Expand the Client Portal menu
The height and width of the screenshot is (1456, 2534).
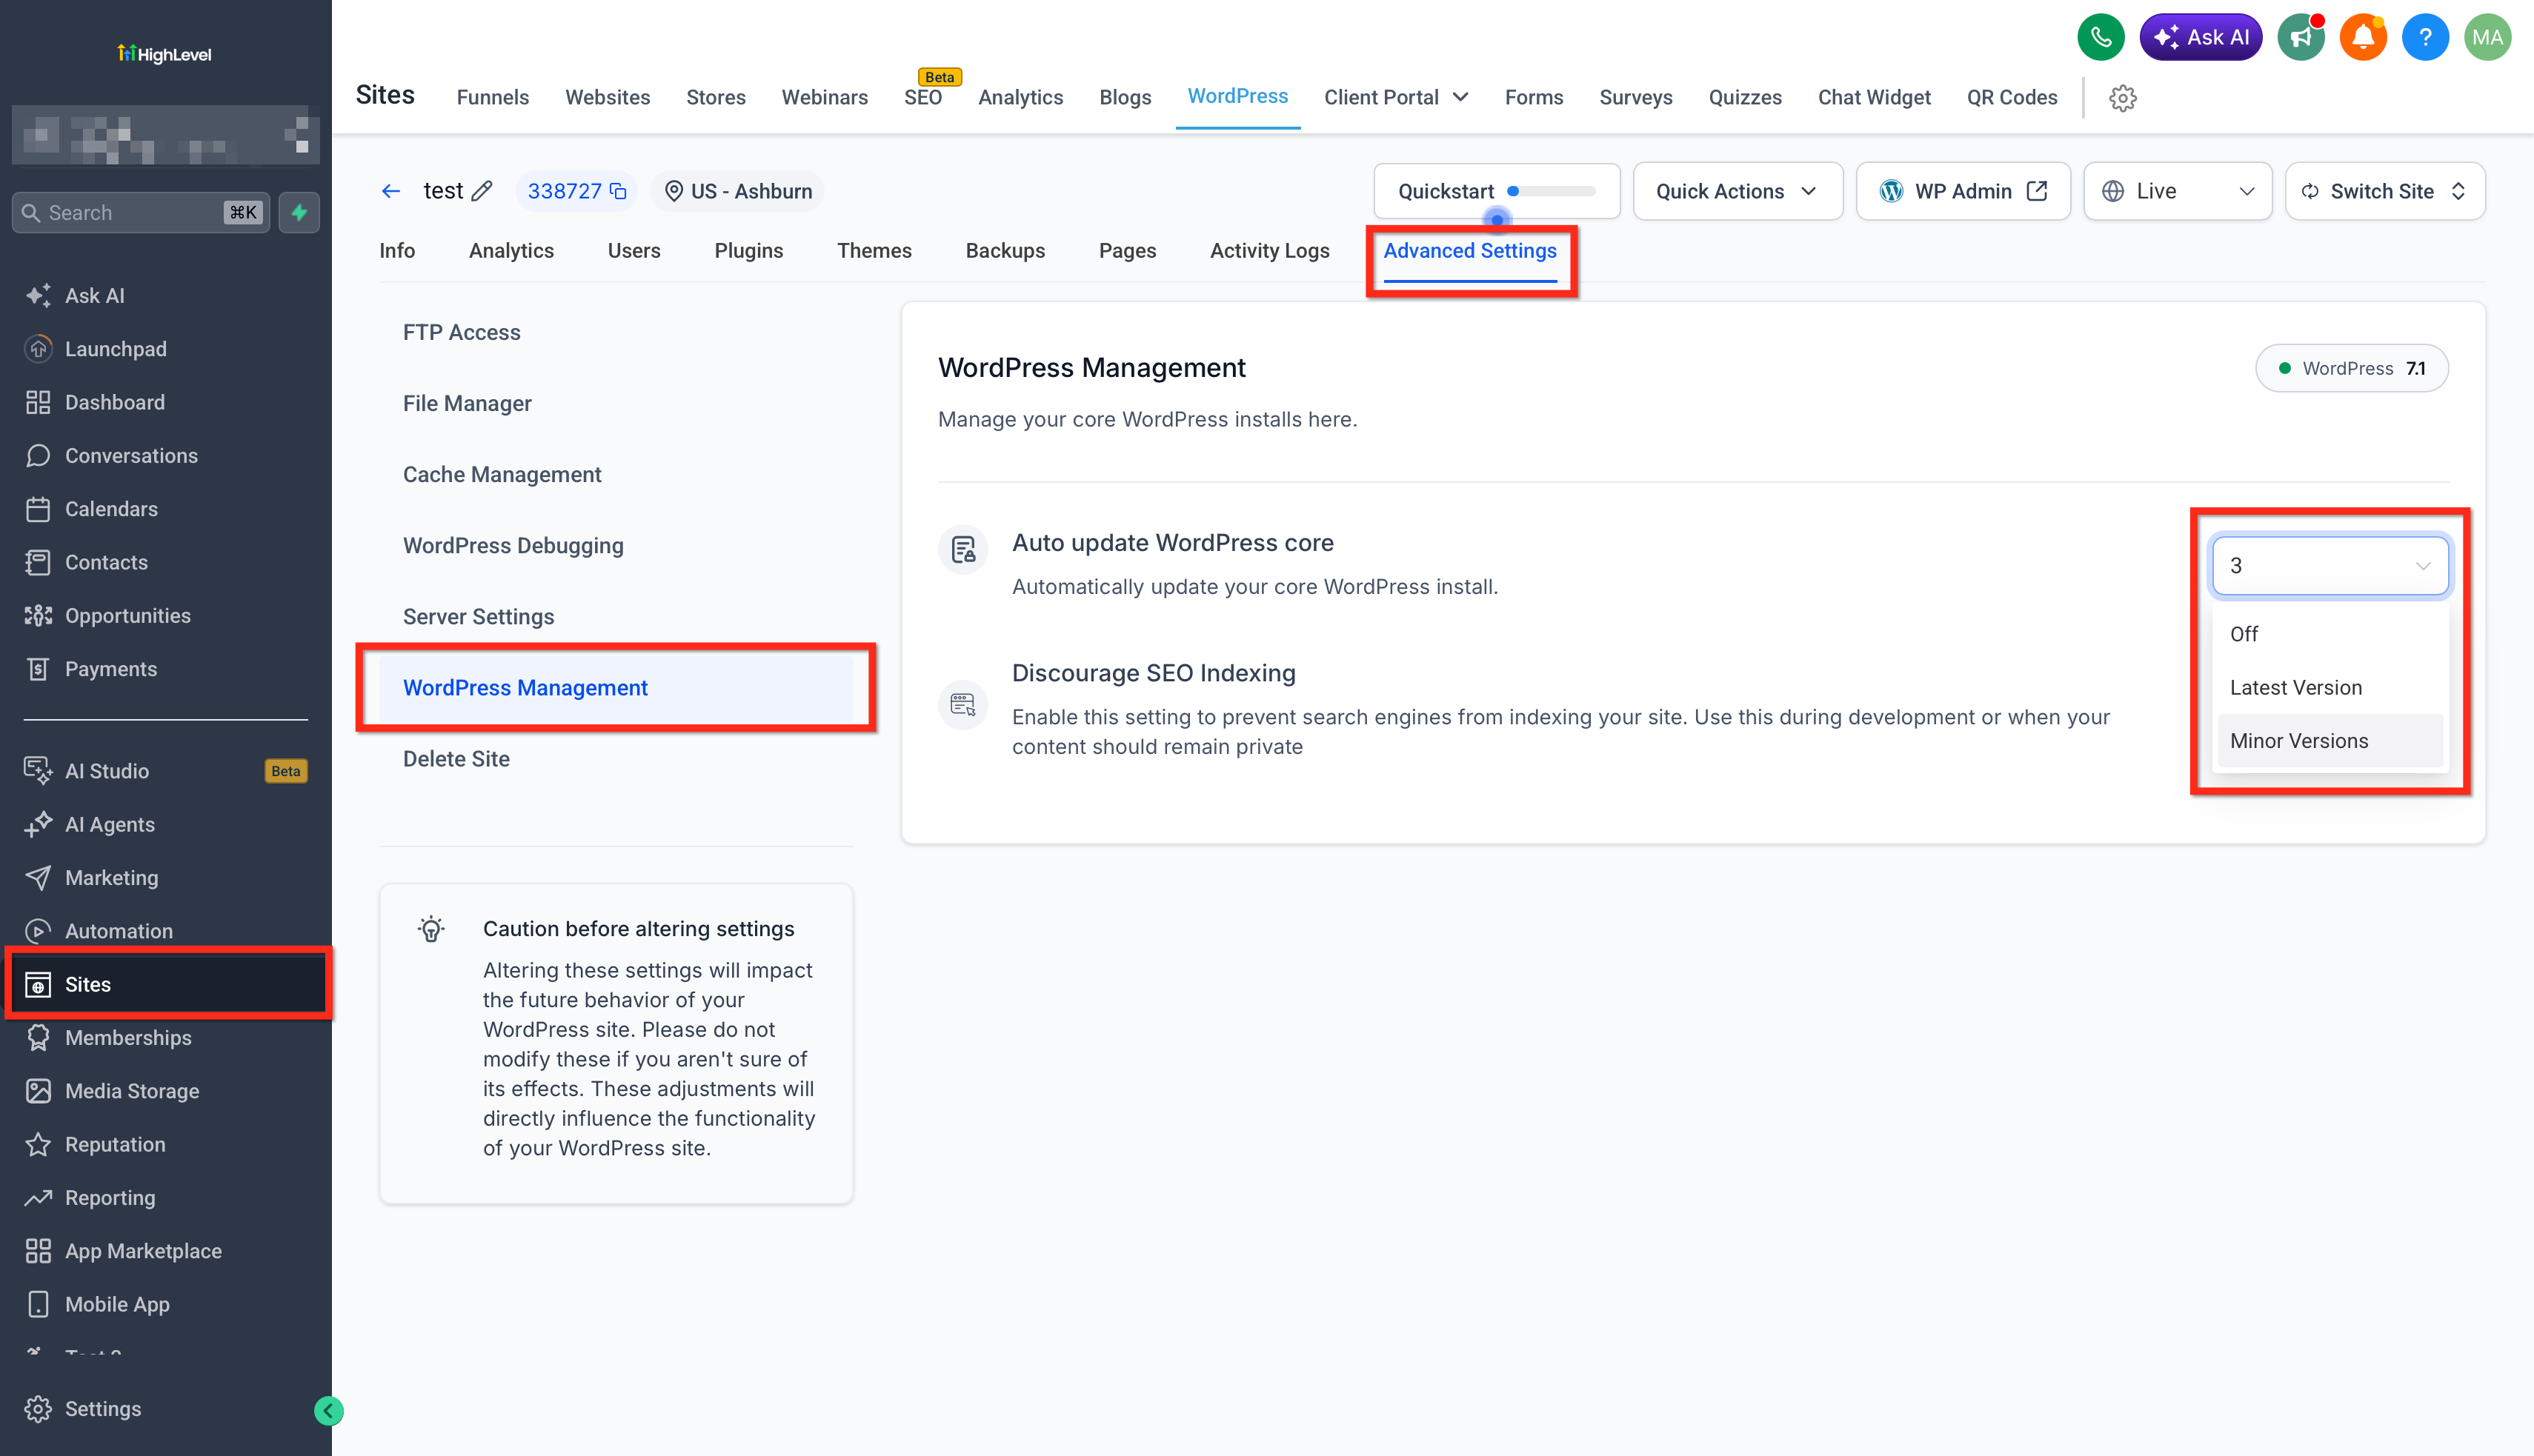click(x=1395, y=97)
